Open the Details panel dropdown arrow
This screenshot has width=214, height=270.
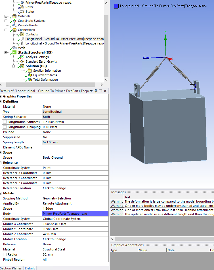pos(91,91)
